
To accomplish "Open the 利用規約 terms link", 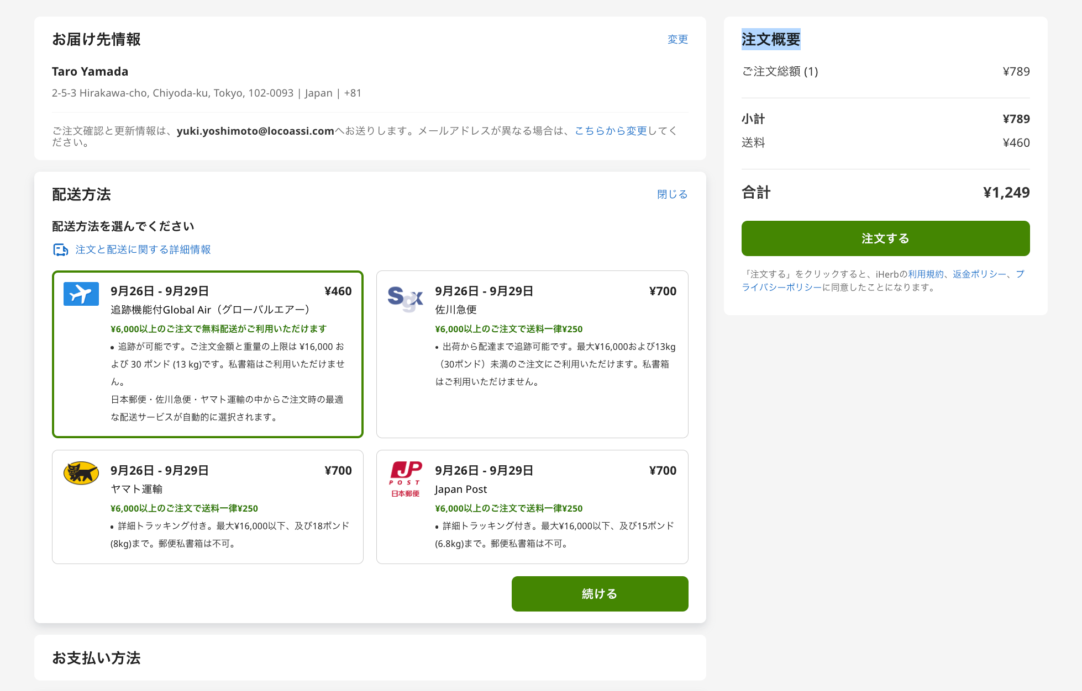I will [x=926, y=274].
